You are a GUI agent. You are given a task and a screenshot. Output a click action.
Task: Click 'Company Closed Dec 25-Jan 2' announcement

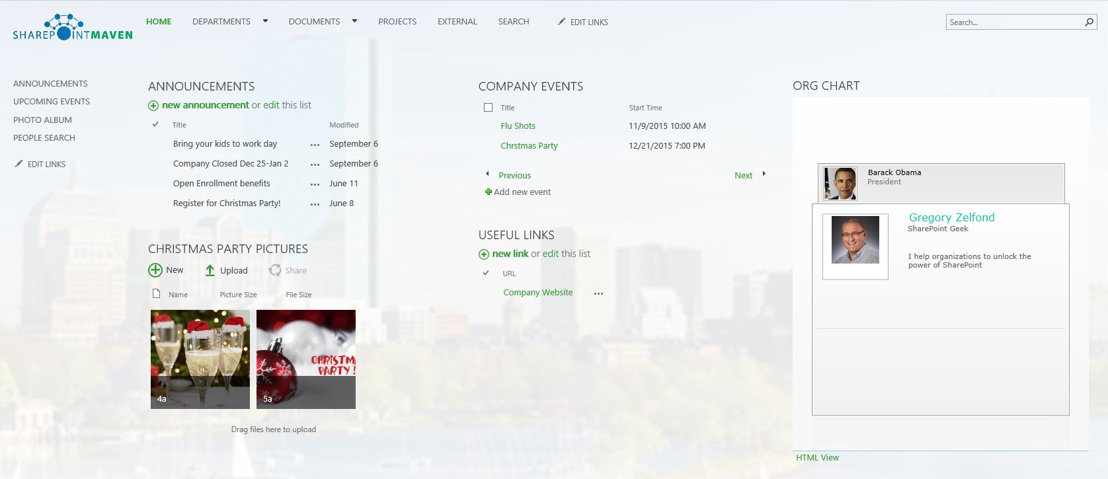click(231, 164)
